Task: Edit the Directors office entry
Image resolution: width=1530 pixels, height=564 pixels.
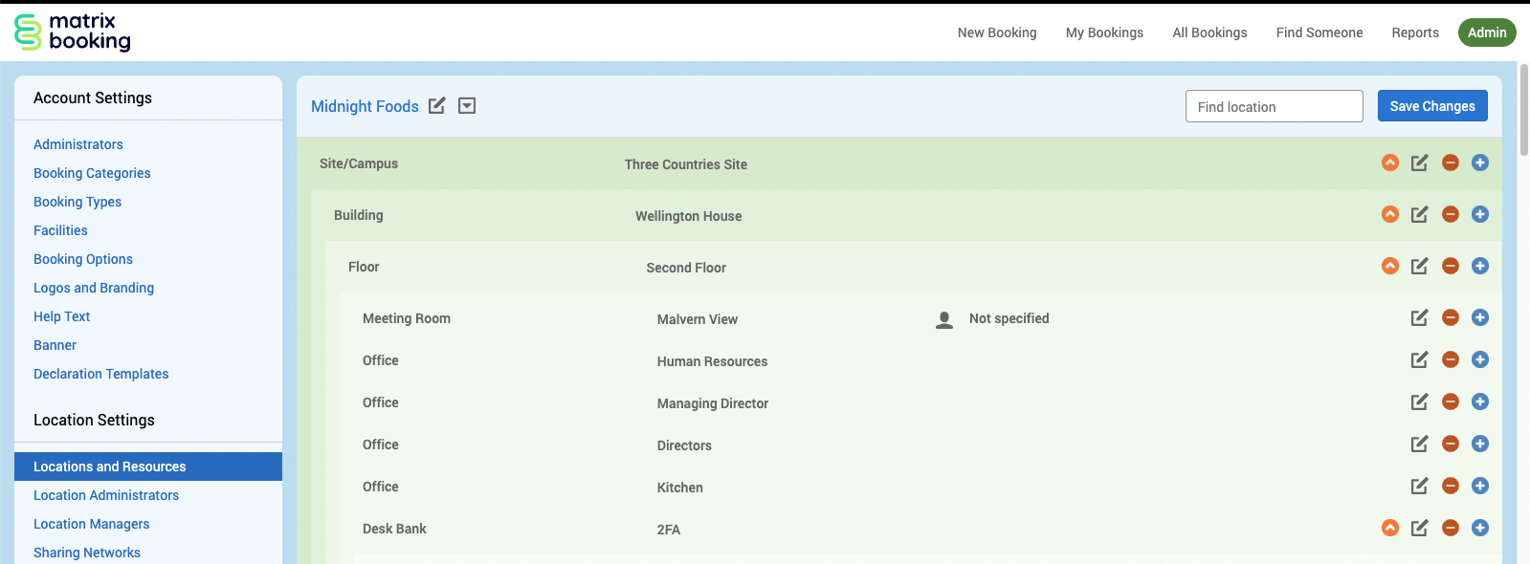Action: click(1419, 444)
